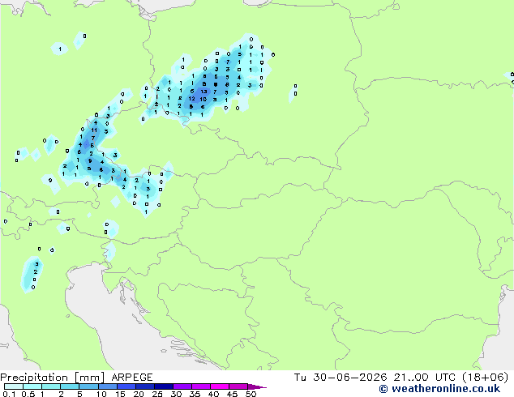
Task: Click the date 'Tu 30-06-2026'
Action: click(x=341, y=378)
